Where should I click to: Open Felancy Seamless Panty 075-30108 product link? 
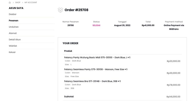click(x=94, y=69)
